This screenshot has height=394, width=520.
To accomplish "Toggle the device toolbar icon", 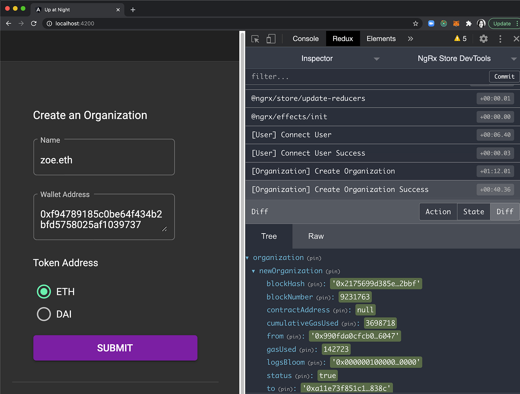I will coord(271,39).
